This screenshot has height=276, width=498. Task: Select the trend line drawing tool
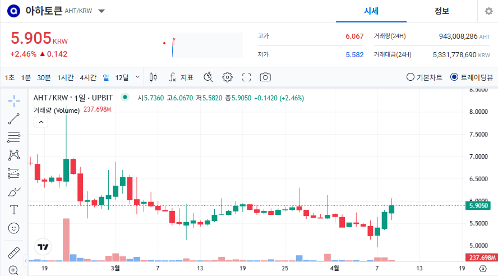point(14,119)
